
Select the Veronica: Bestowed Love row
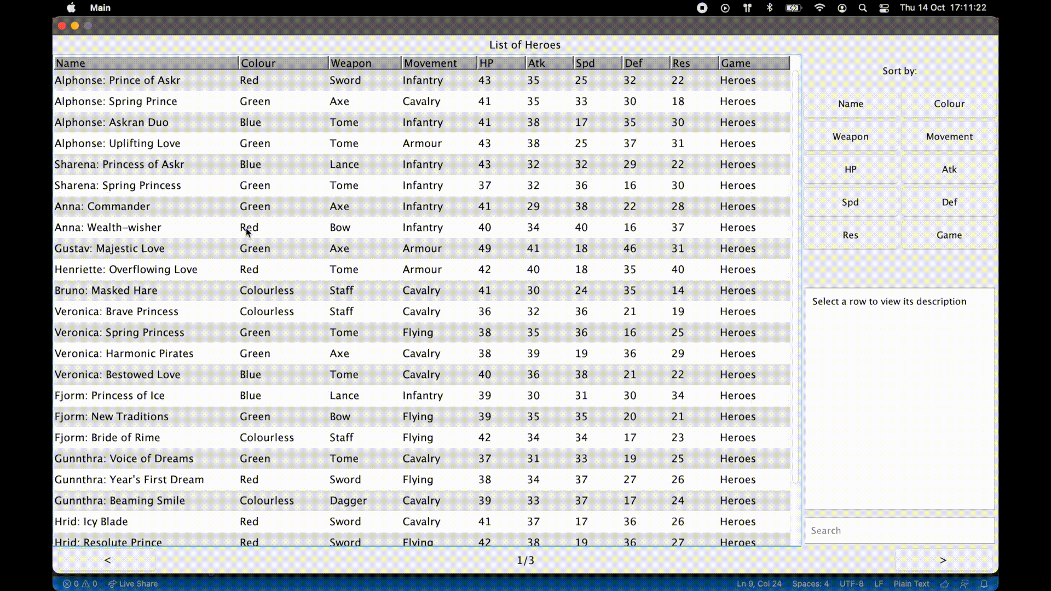point(422,375)
